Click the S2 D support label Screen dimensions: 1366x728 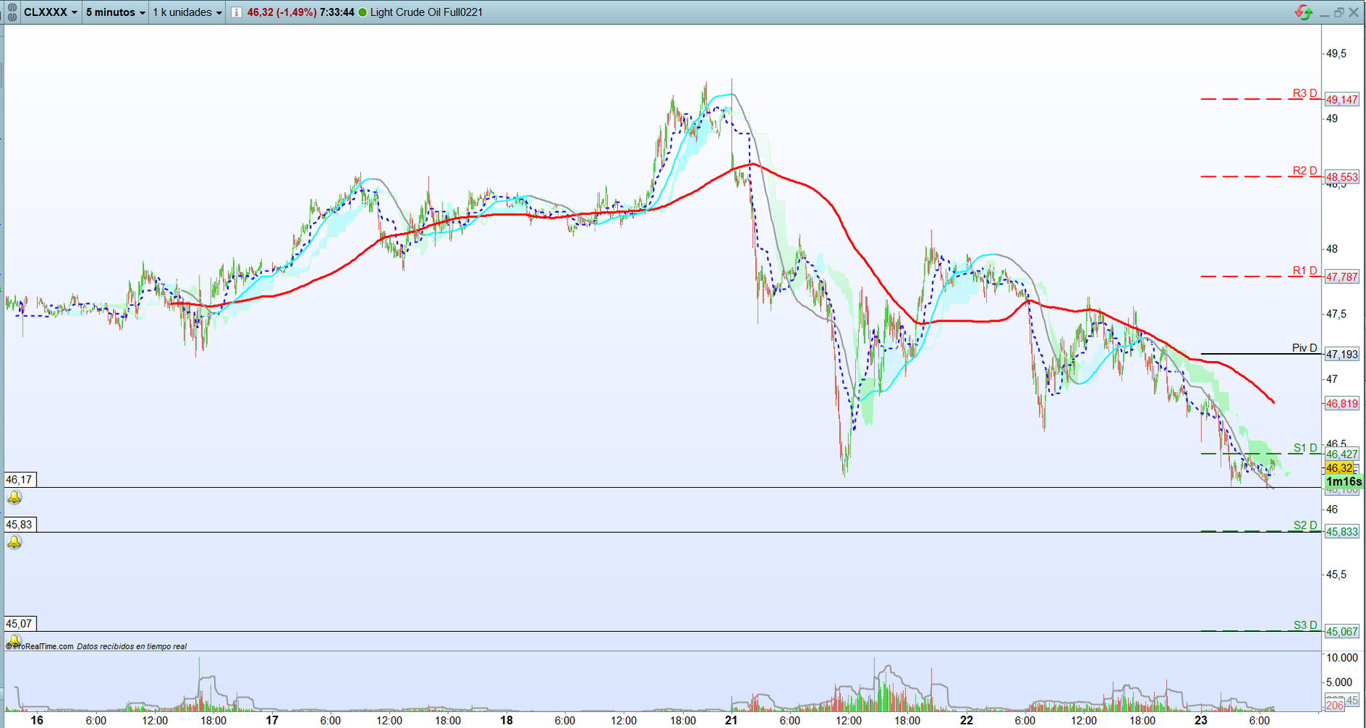pos(1306,526)
